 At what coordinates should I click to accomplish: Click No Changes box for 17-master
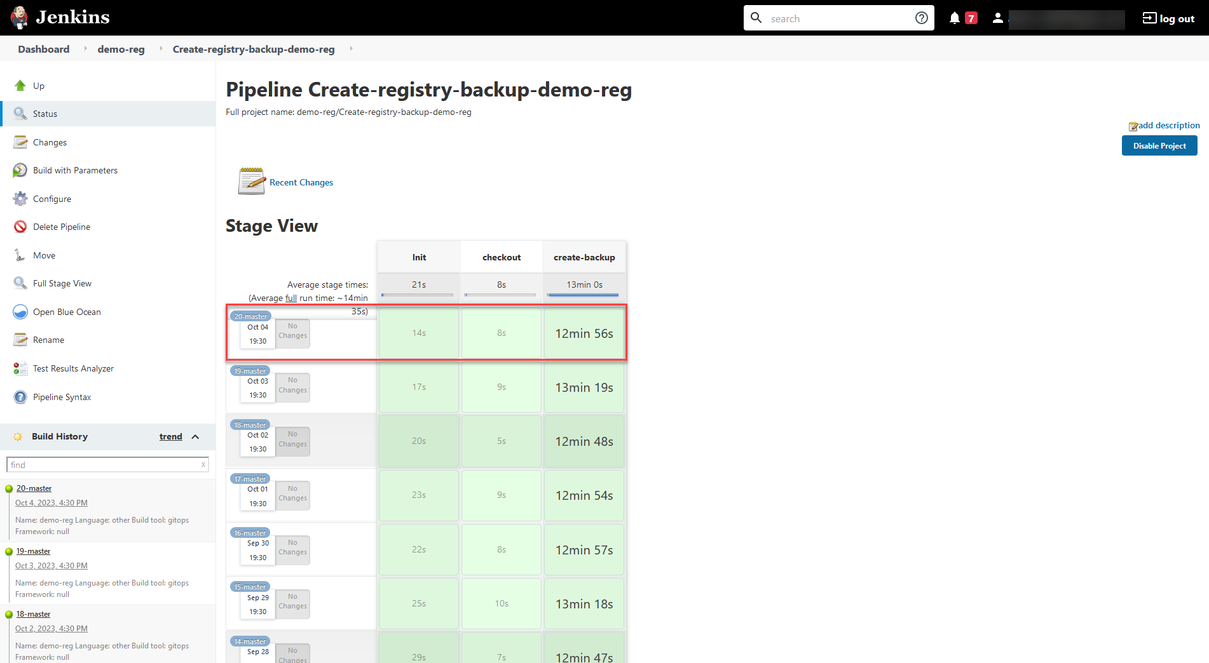coord(292,494)
